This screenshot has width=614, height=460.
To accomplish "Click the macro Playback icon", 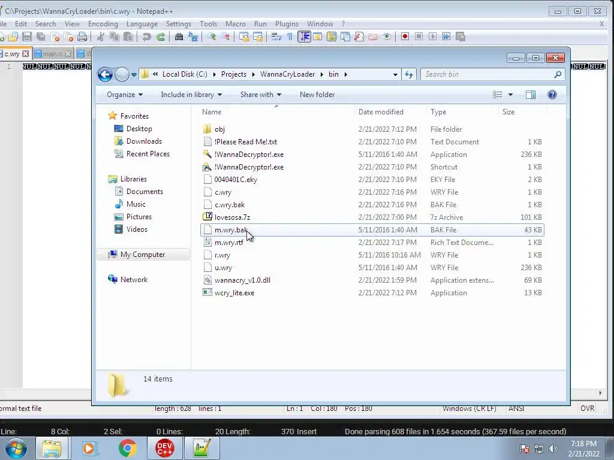I will click(x=432, y=37).
